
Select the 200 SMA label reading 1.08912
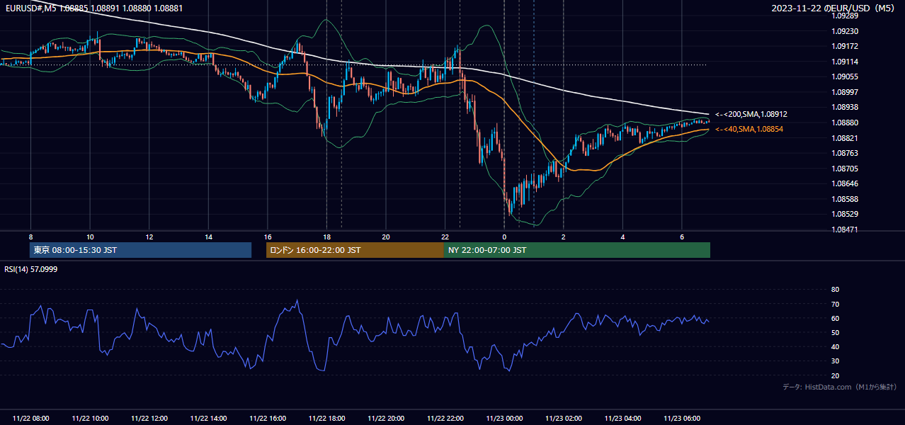[751, 114]
